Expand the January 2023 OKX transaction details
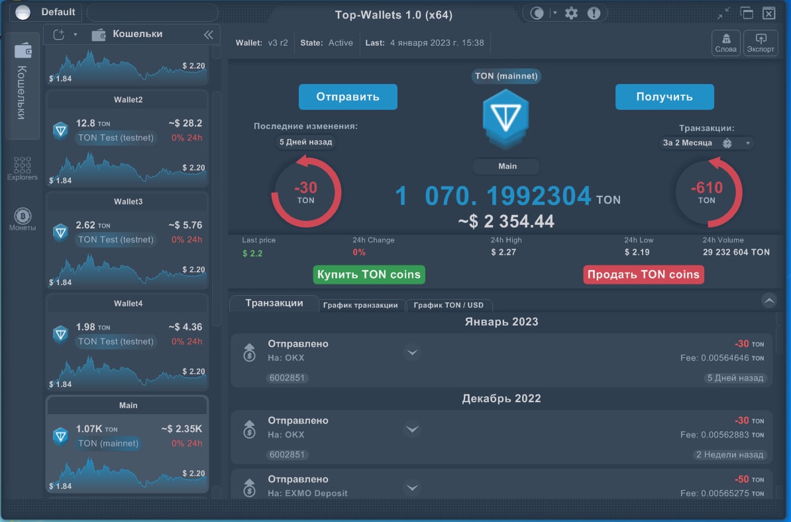This screenshot has height=522, width=791. coord(412,352)
